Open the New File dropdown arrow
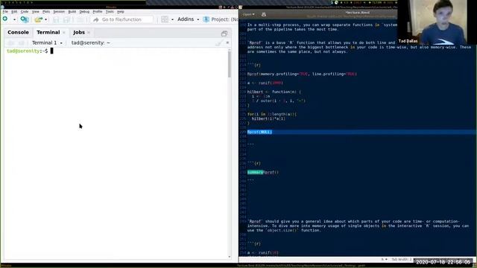This screenshot has height=268, width=477. (14, 19)
